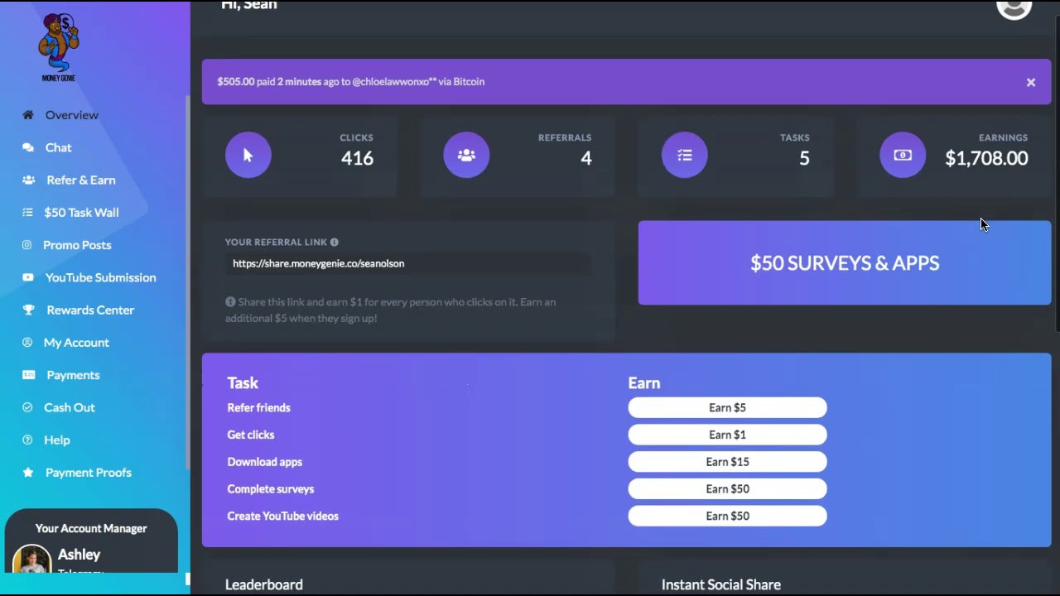The width and height of the screenshot is (1060, 596).
Task: Click the list icon beside $50 Task Wall
Action: point(28,213)
